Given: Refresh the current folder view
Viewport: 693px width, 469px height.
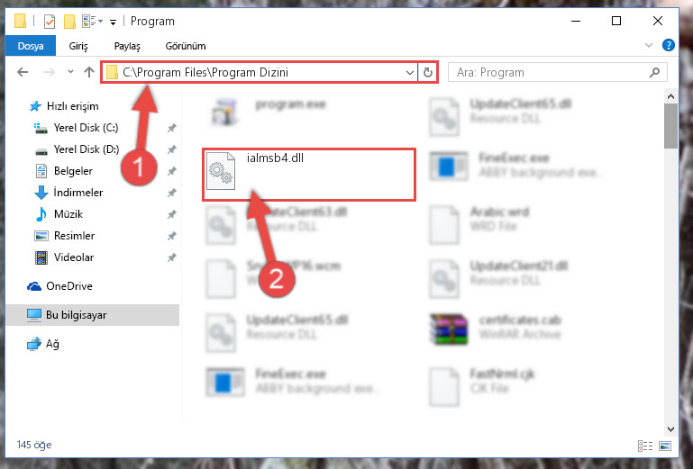Looking at the screenshot, I should tap(427, 72).
